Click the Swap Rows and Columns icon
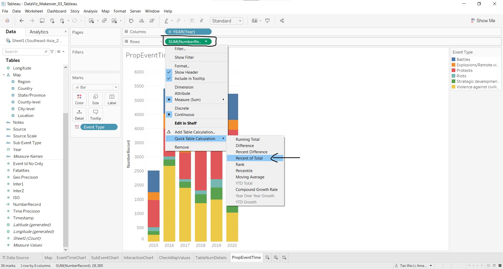The image size is (503, 269). (131, 21)
